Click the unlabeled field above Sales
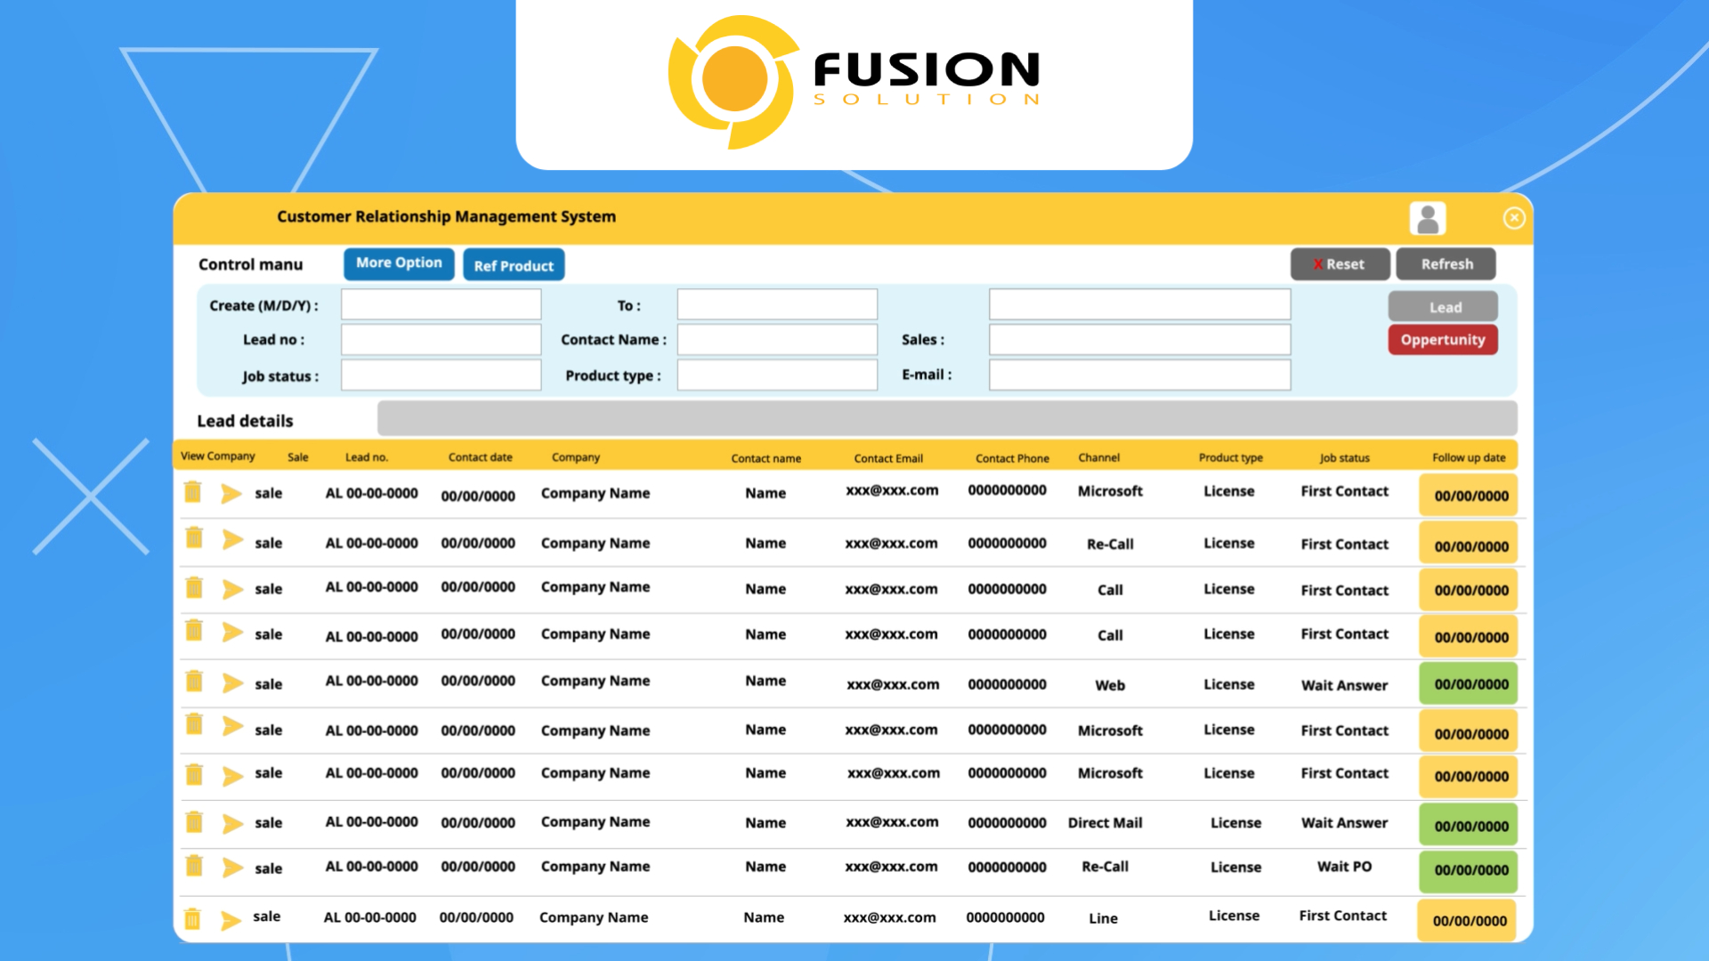This screenshot has width=1709, height=961. [x=1139, y=304]
